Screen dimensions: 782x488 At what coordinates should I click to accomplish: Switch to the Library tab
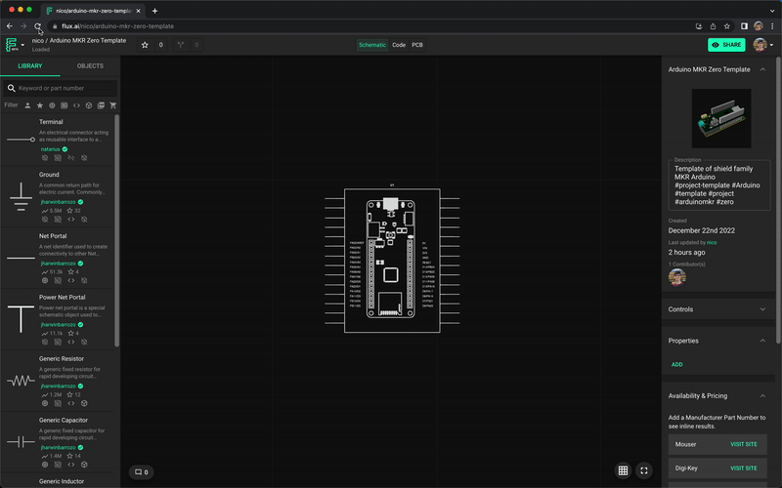coord(30,65)
